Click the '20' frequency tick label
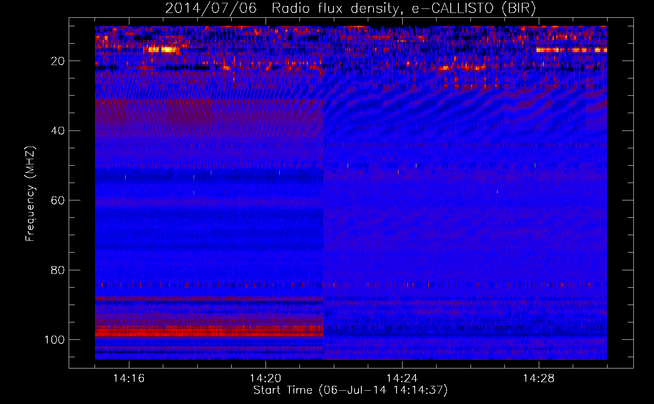 pyautogui.click(x=58, y=61)
